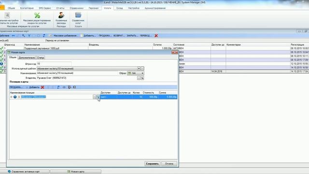Switch to Бухгалтерия ribbon tab
The image size is (309, 174).
27,8
